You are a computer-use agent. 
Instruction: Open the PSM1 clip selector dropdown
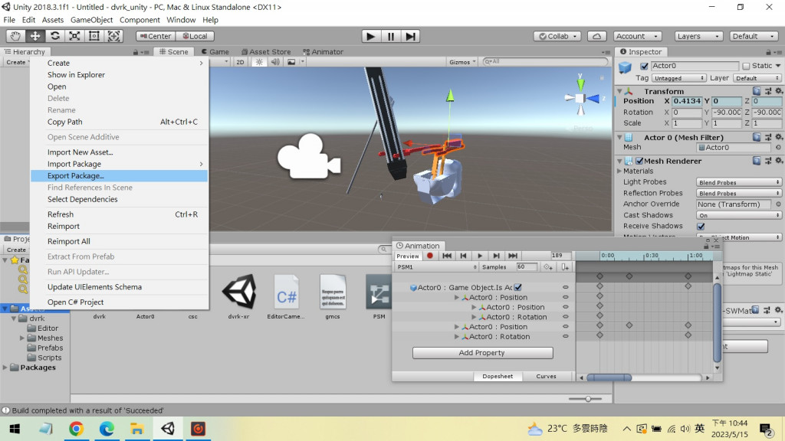point(436,267)
